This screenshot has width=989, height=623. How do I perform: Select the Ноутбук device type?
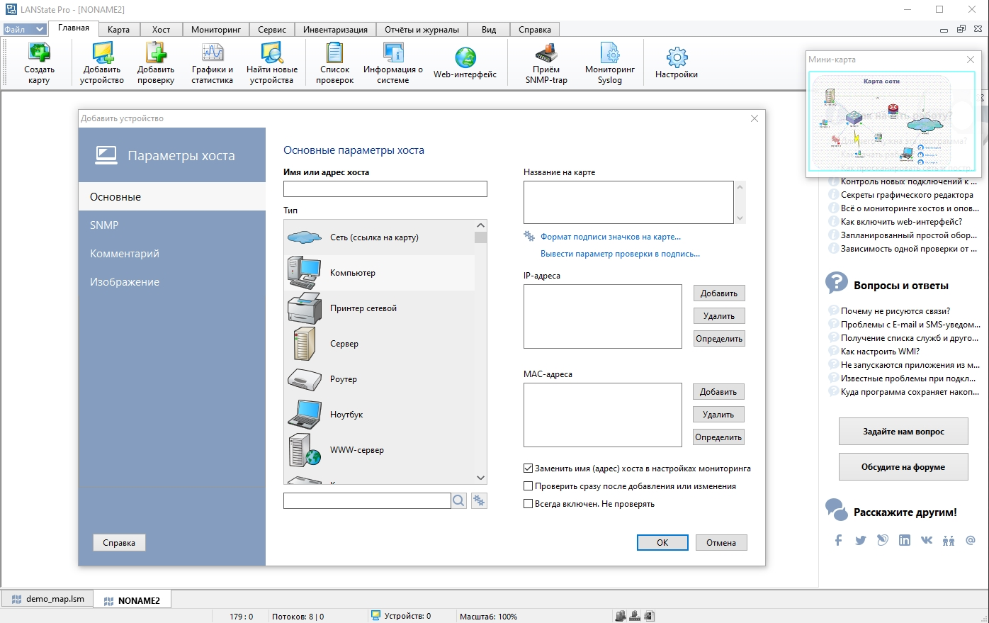point(379,415)
